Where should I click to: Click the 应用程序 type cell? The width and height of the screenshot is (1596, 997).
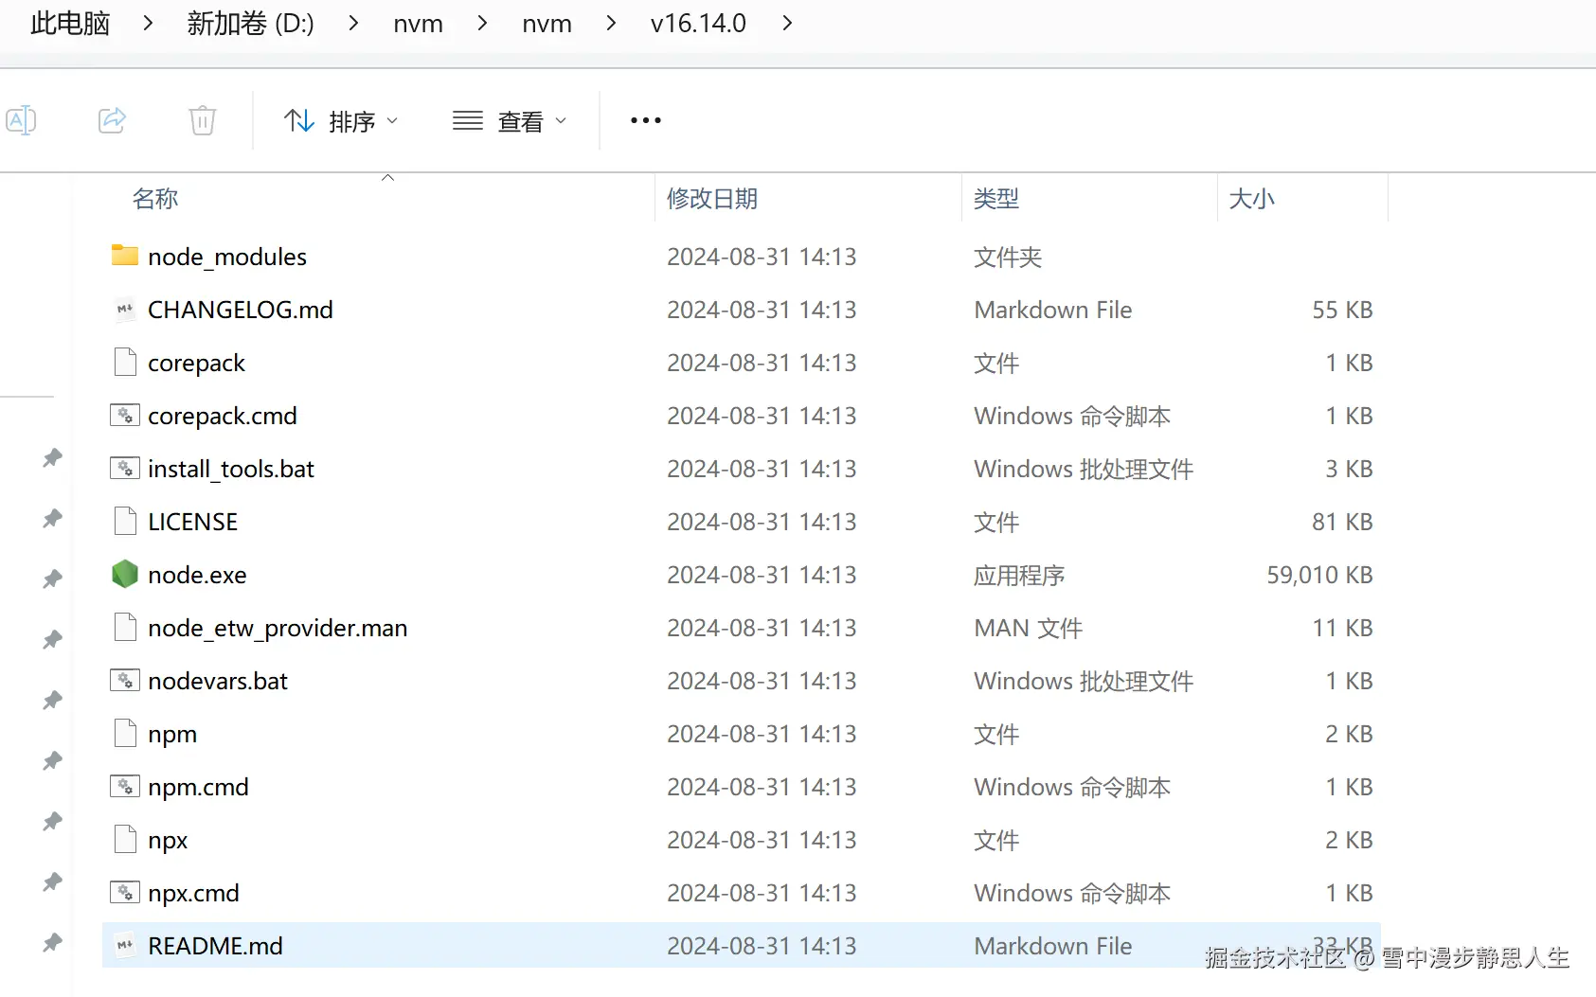1019,575
